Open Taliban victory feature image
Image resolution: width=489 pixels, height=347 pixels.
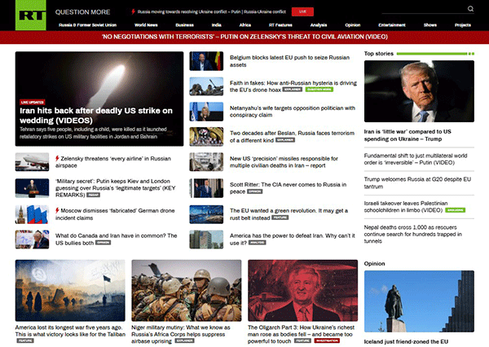pyautogui.click(x=70, y=290)
